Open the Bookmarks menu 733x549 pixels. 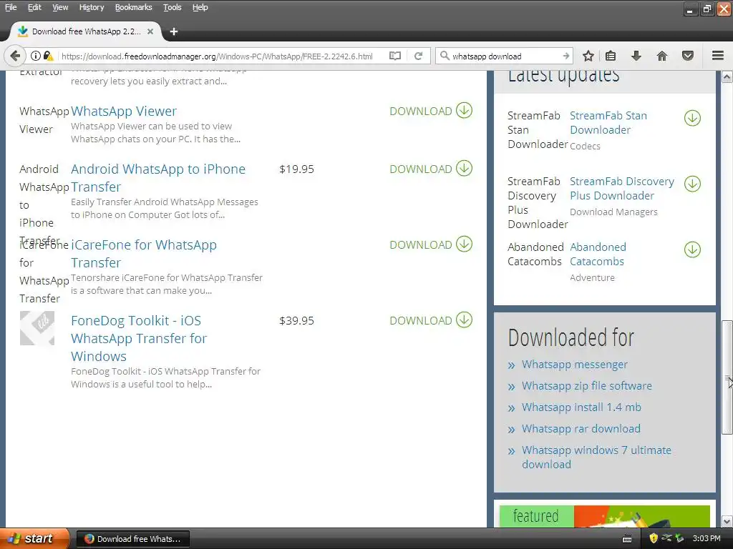pos(133,7)
